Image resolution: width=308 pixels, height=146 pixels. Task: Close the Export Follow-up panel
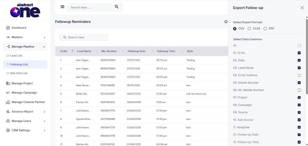point(302,8)
